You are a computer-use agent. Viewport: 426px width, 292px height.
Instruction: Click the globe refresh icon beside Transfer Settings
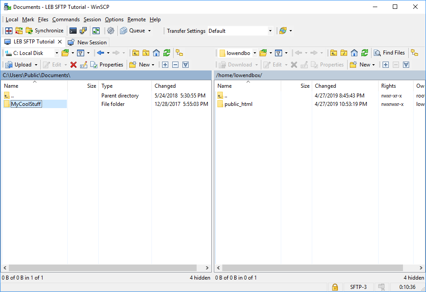tap(283, 31)
